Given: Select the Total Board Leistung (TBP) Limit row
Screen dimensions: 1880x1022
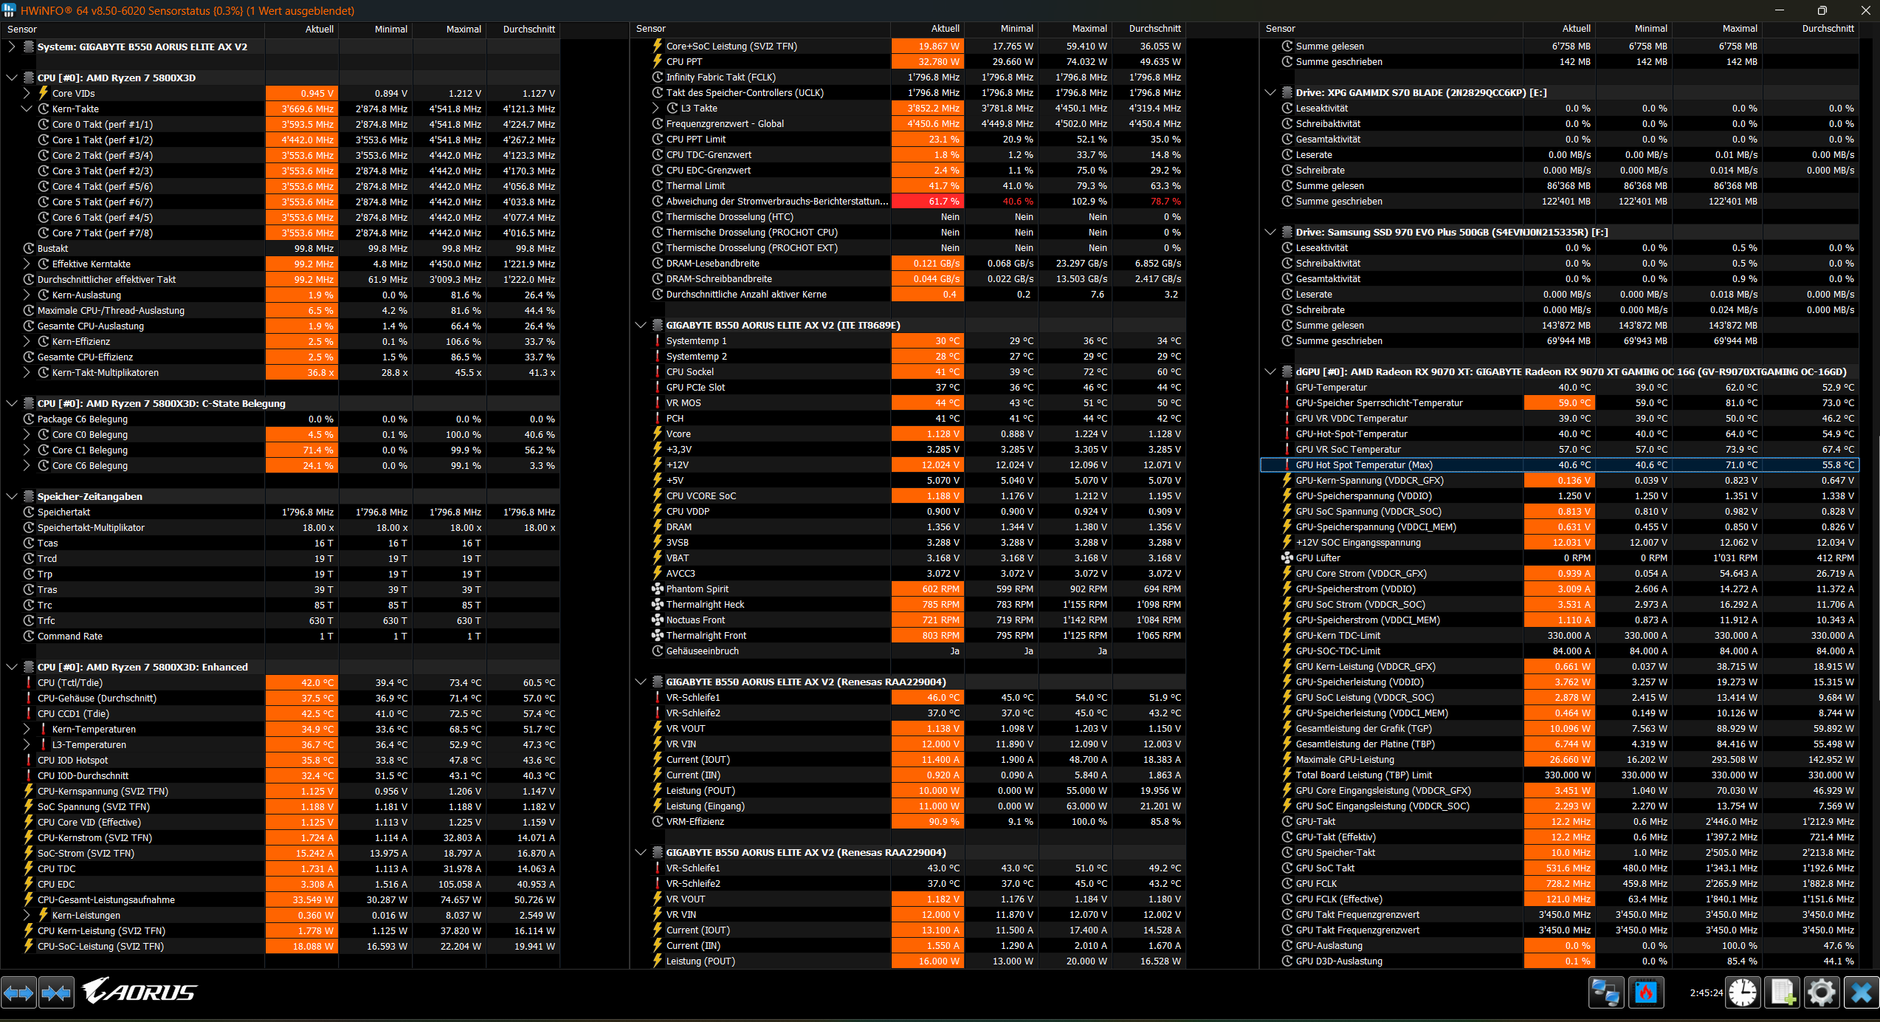Looking at the screenshot, I should pos(1559,775).
